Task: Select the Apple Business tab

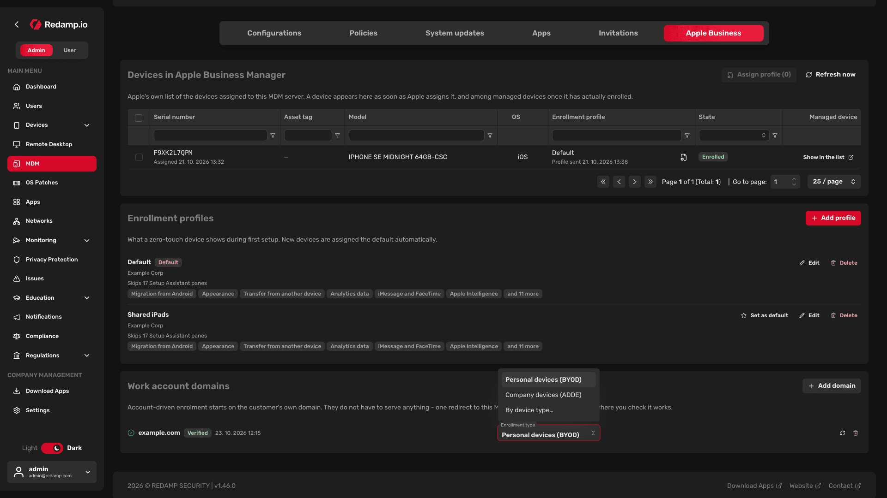Action: [x=713, y=33]
